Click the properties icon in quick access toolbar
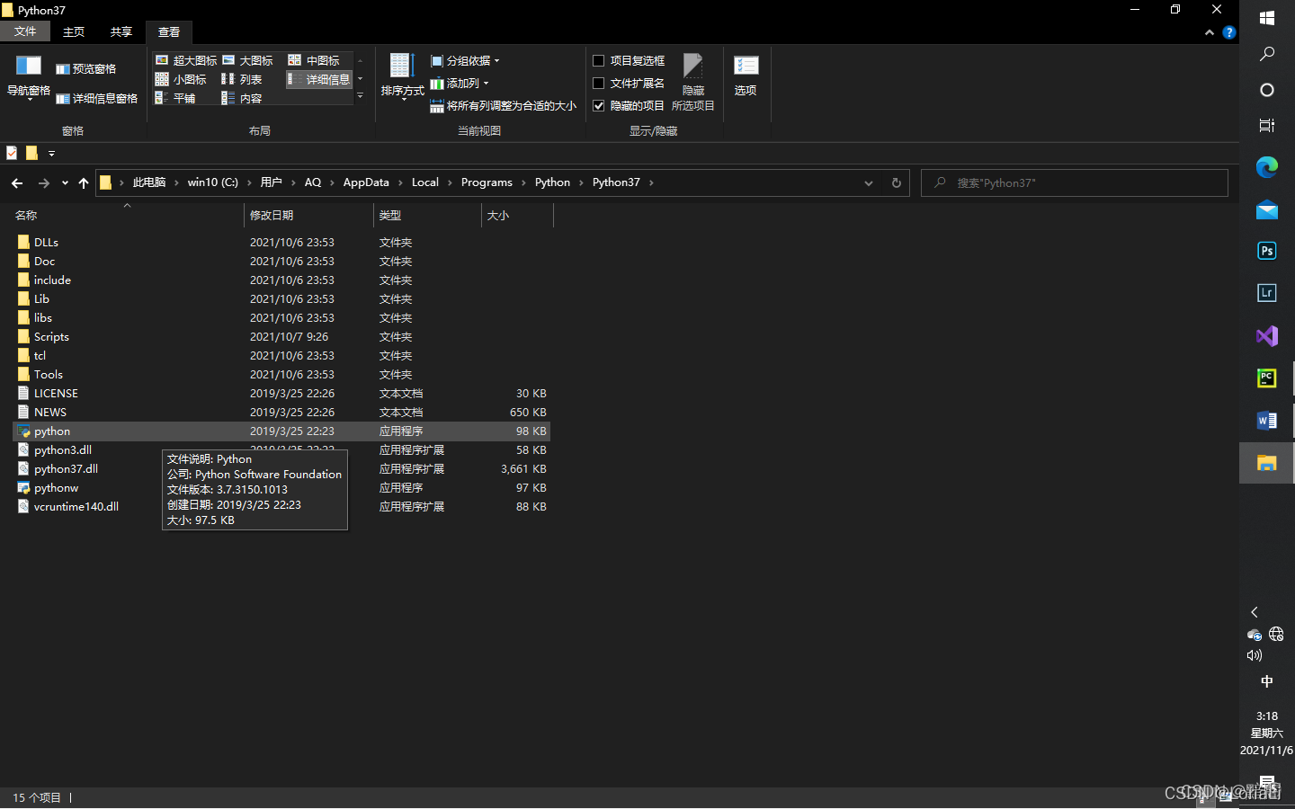 point(12,153)
